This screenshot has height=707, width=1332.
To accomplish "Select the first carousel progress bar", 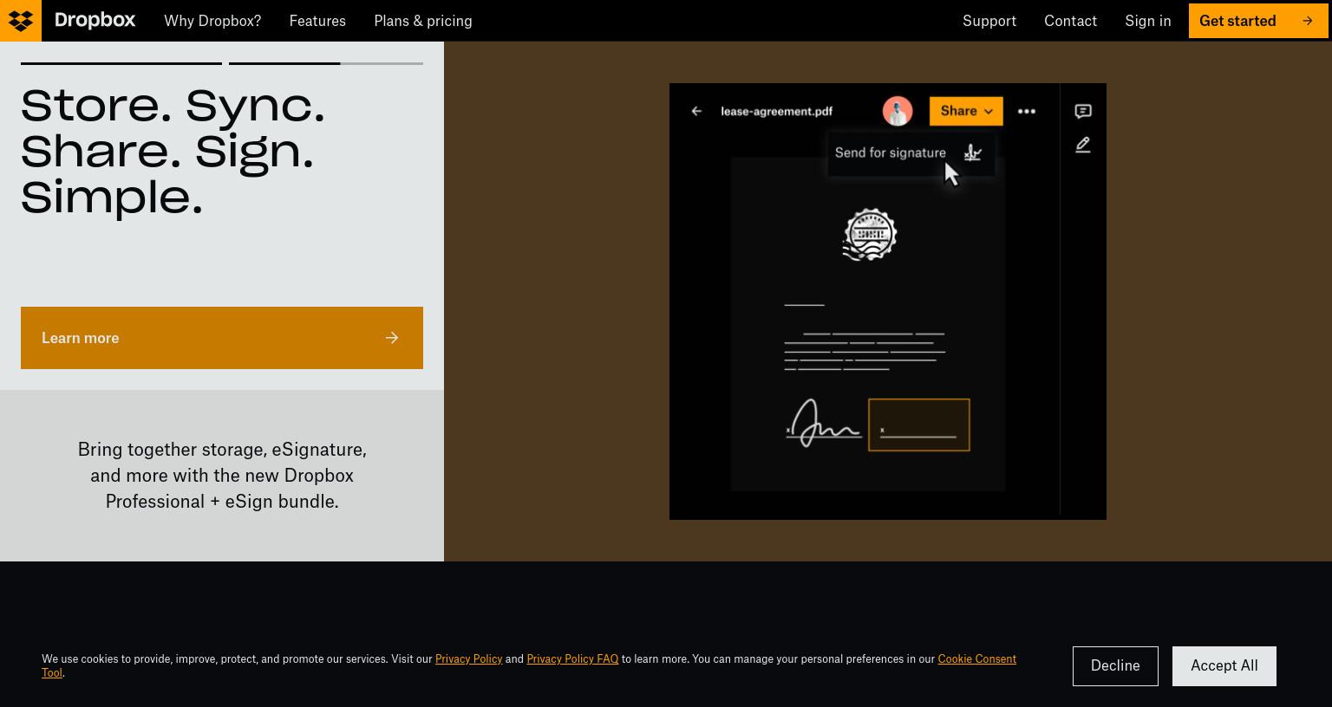I will click(121, 63).
